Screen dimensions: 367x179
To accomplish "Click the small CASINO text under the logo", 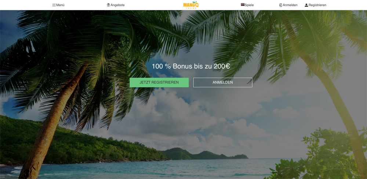I will [x=191, y=8].
